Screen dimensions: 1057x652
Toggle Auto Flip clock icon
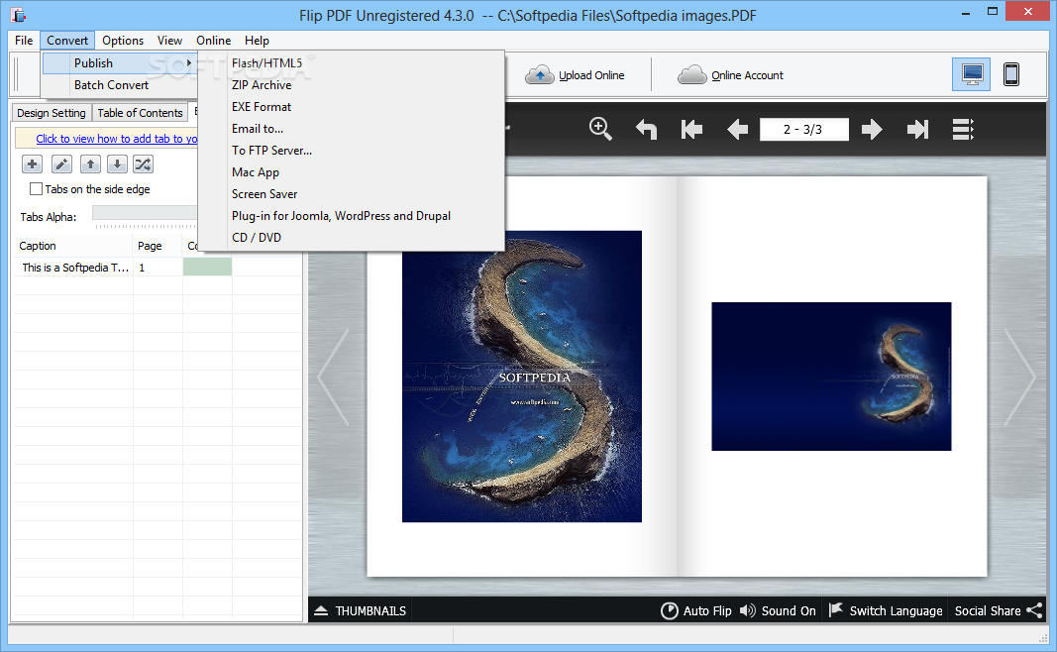670,610
